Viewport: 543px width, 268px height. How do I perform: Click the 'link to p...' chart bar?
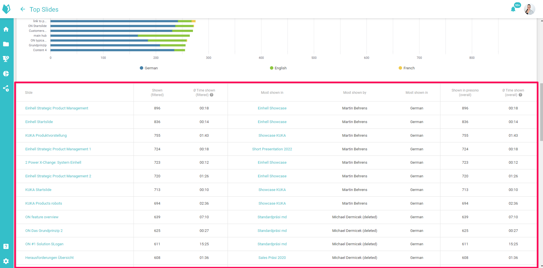tap(123, 21)
